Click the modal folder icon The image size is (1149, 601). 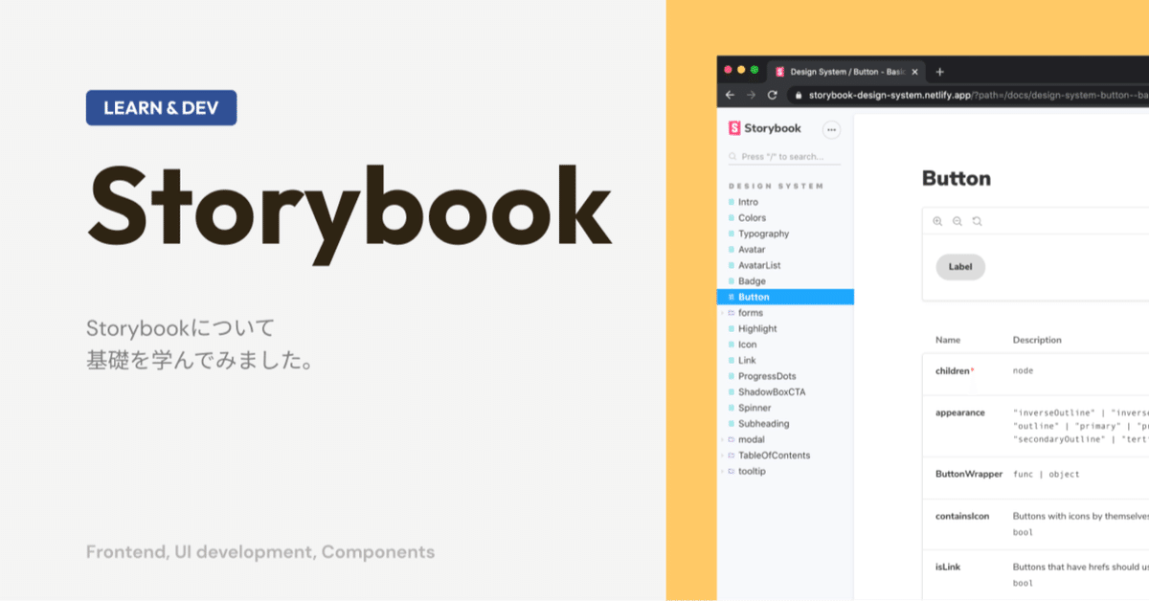[732, 440]
